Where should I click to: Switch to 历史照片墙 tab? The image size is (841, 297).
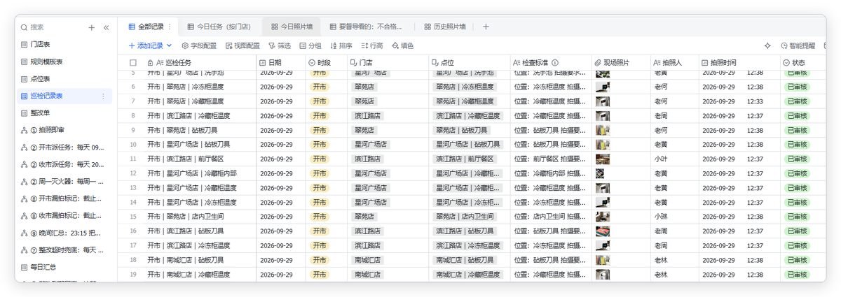coord(445,27)
